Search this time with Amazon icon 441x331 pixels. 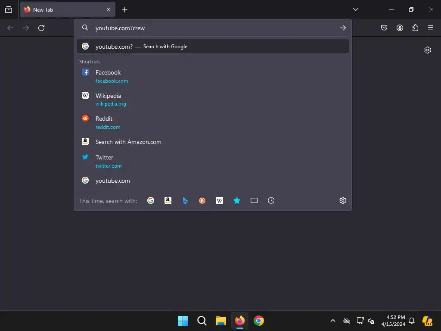168,200
